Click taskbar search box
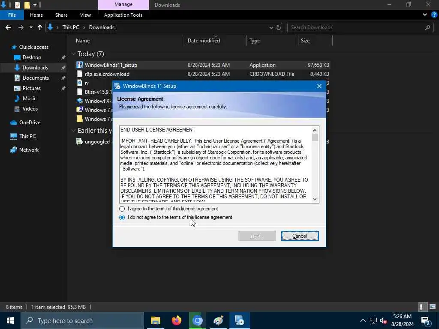This screenshot has width=439, height=329. pos(82,320)
